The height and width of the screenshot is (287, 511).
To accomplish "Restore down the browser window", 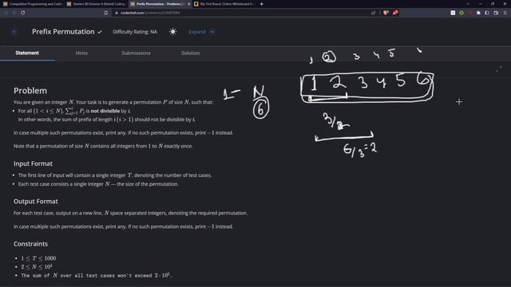I will 493,4.
